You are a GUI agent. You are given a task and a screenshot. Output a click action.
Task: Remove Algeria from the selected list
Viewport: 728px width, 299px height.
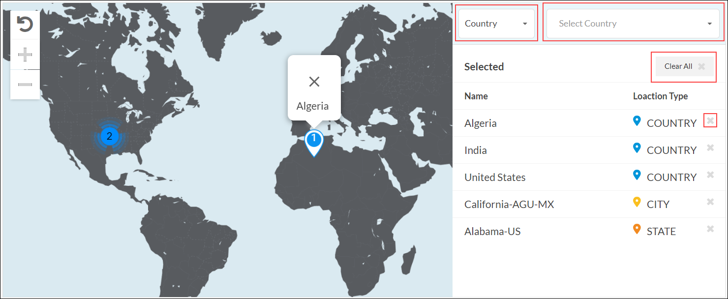click(710, 120)
